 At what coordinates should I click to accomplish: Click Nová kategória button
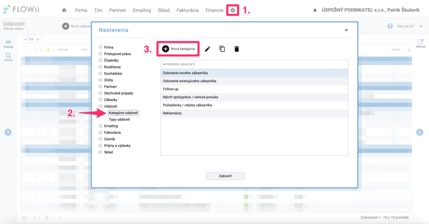click(x=178, y=49)
